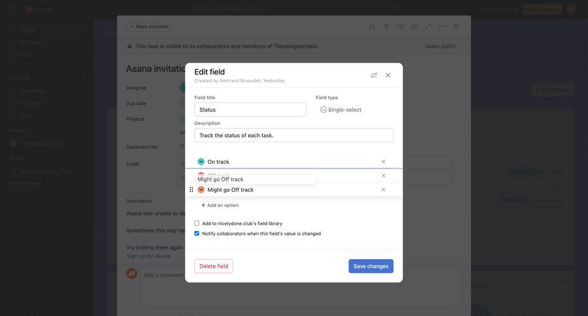Open color picker for Might go Off track option
The image size is (588, 316).
tap(201, 190)
